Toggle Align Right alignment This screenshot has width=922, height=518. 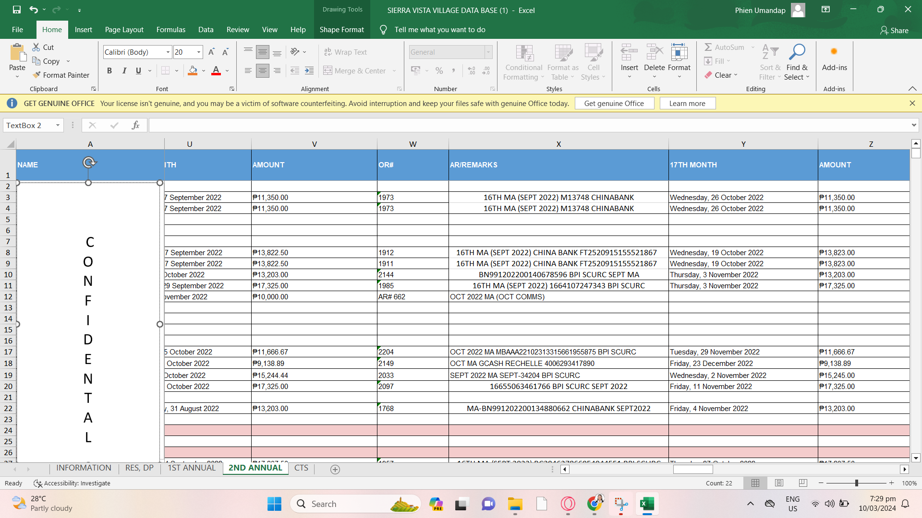tap(277, 71)
